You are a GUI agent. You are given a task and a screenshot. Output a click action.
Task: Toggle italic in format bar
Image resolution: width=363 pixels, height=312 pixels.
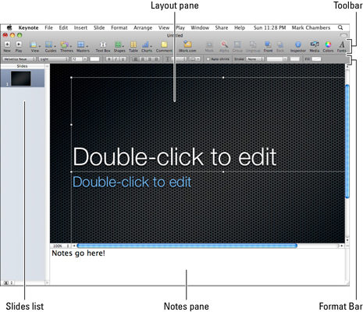[116, 59]
